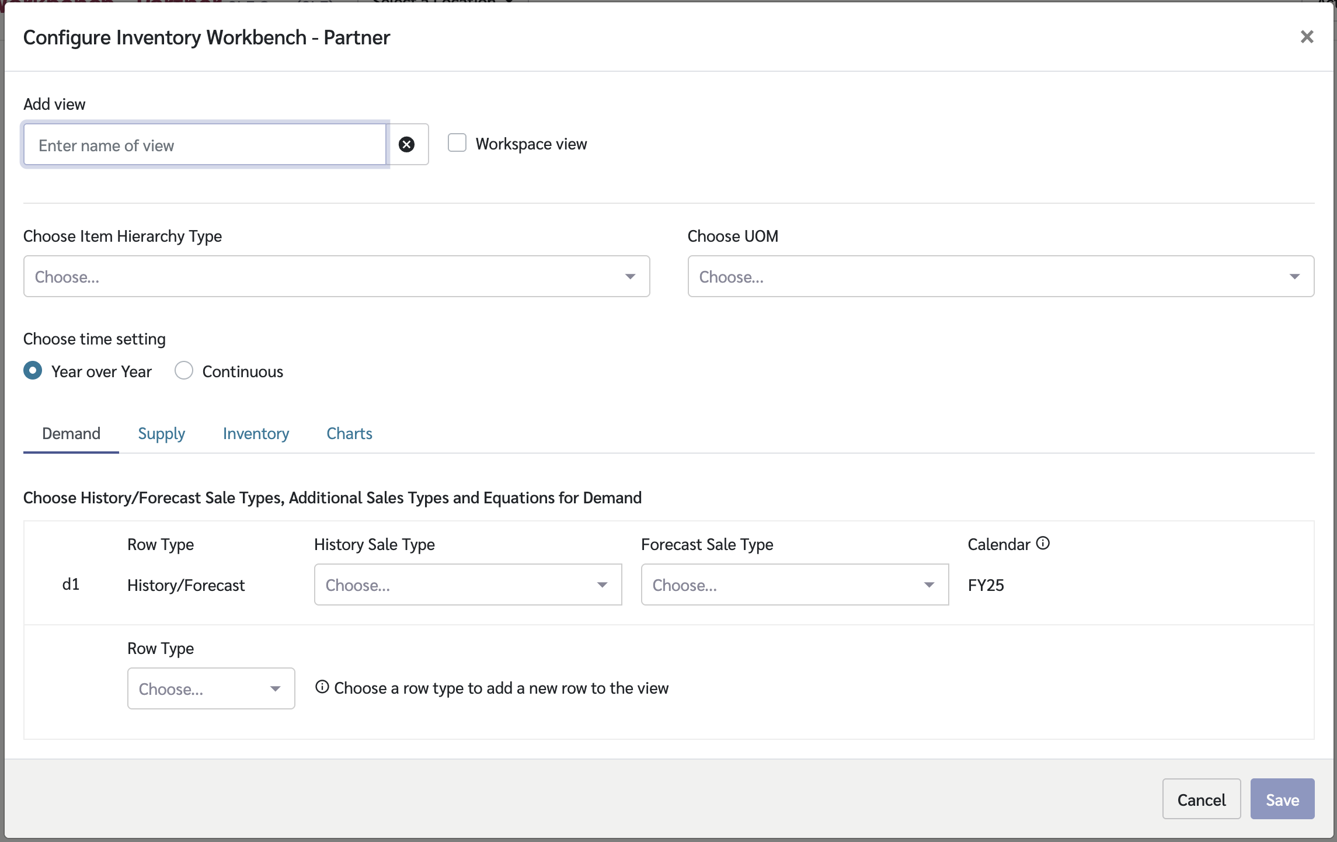The height and width of the screenshot is (842, 1337).
Task: Click the Enter name of view field
Action: [x=204, y=145]
